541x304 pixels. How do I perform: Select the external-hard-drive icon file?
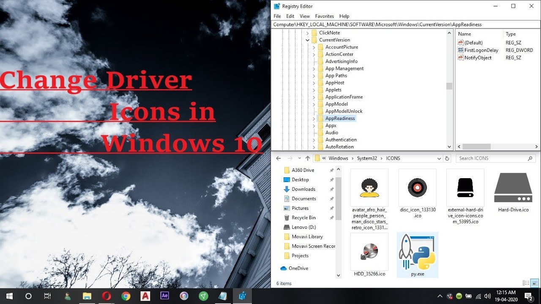click(465, 196)
